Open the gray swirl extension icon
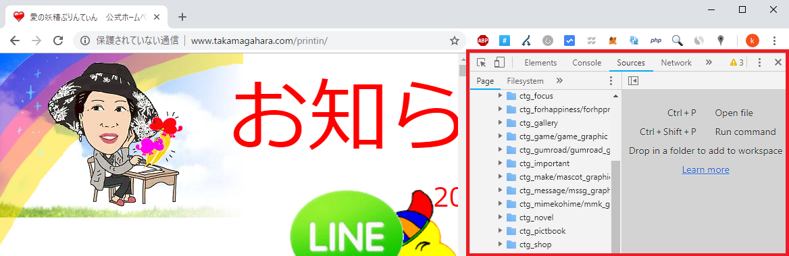 699,41
